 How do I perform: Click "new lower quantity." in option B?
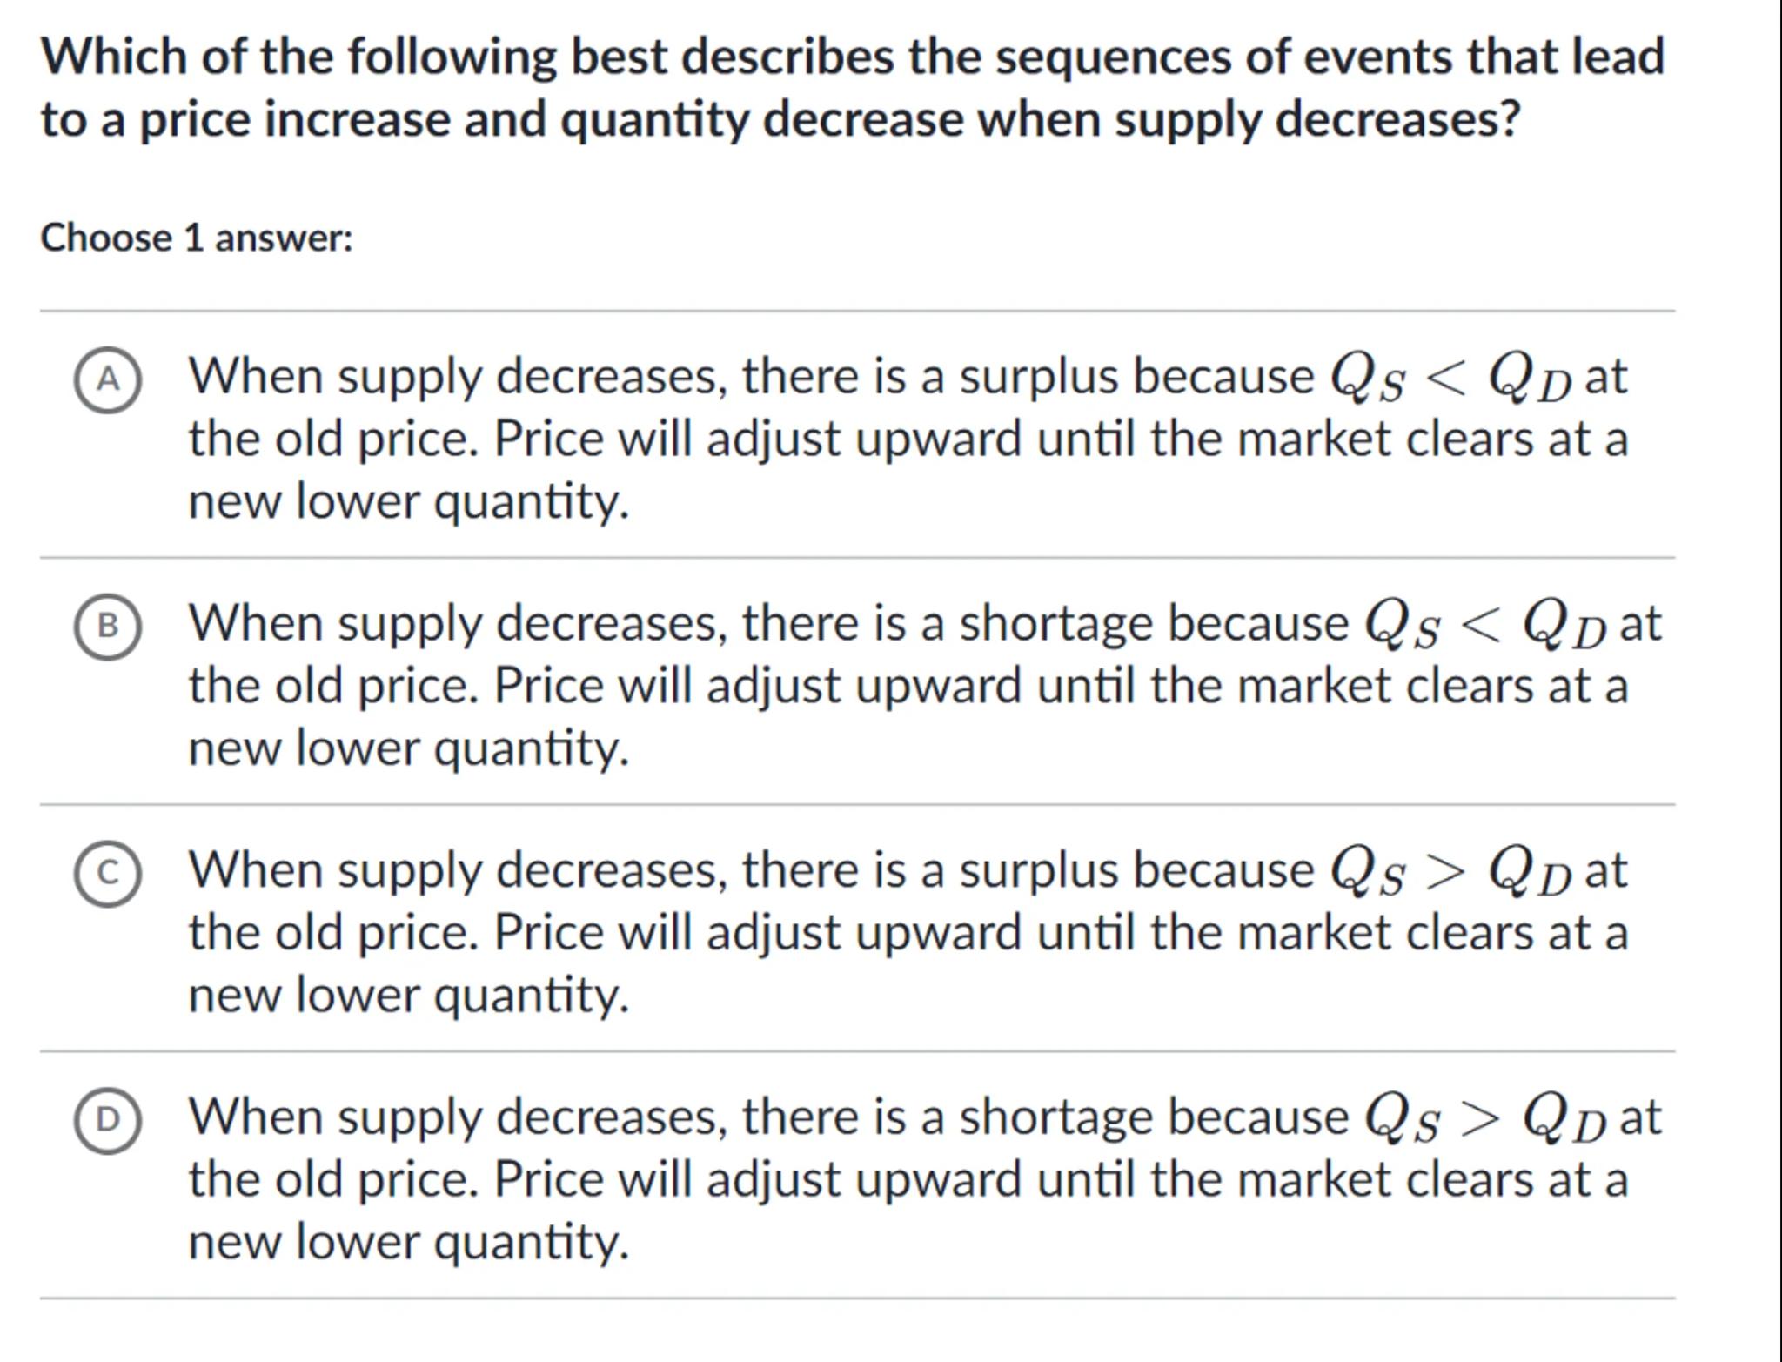pyautogui.click(x=408, y=748)
